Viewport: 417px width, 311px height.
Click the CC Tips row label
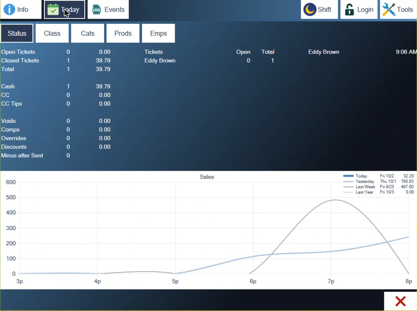[12, 104]
